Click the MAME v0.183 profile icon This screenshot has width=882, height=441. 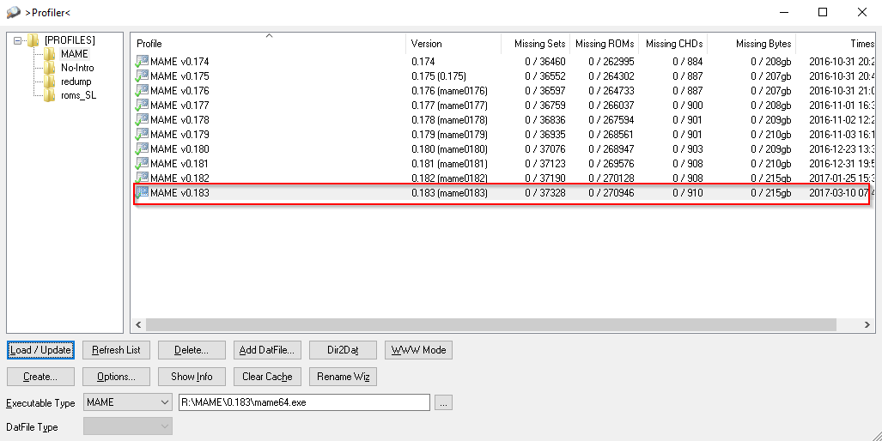tap(141, 193)
